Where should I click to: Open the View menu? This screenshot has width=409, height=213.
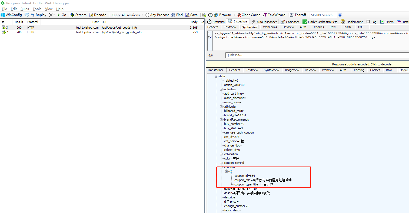49,9
